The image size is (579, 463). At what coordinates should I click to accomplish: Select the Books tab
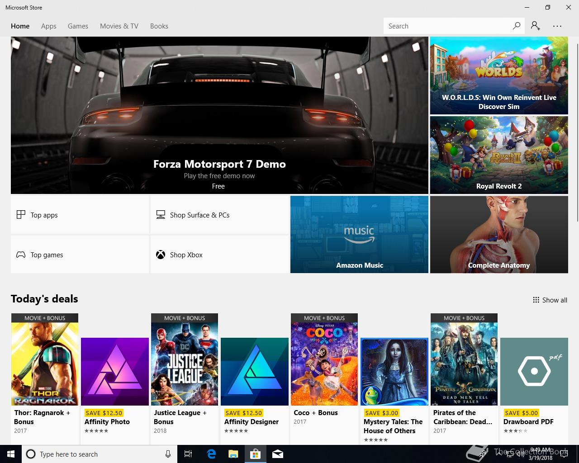point(159,26)
